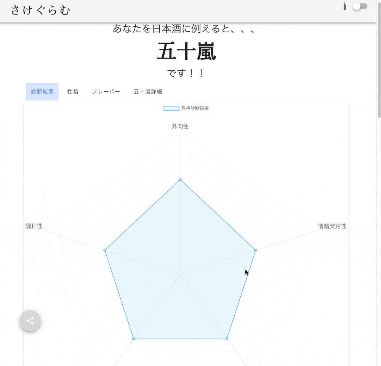The image size is (381, 366).
Task: Click the 外向性 data point on the radar chart
Action: click(180, 180)
